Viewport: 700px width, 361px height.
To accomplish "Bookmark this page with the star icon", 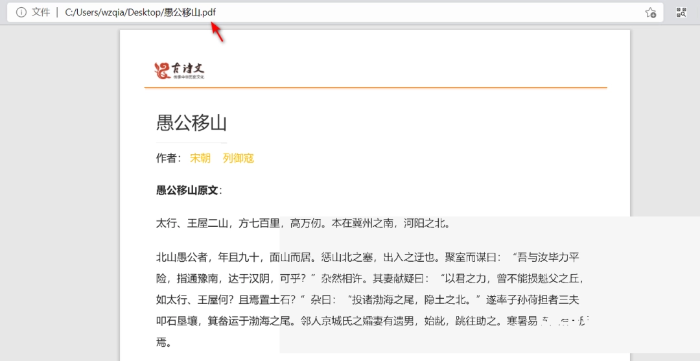I will click(651, 12).
